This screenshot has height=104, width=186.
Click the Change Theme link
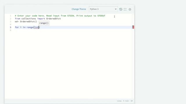tap(79, 9)
